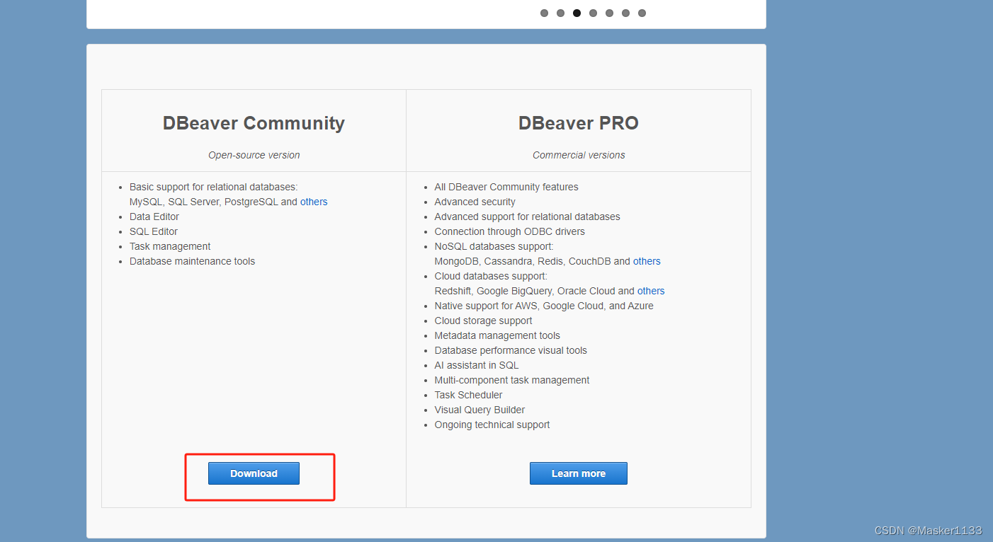Image resolution: width=993 pixels, height=542 pixels.
Task: Click the 'Commercial versions' subtitle
Action: 579,155
